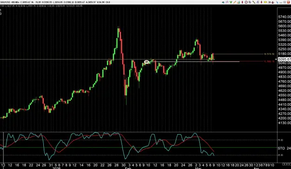291x169 pixels.
Task: Click the 75.00 stochastic level label
Action: [280, 140]
